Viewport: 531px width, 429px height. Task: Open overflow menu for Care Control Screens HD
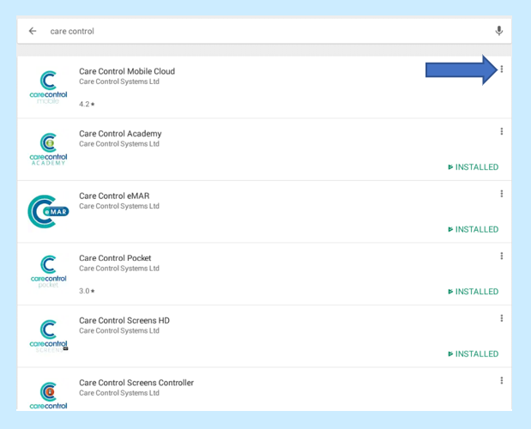click(x=502, y=318)
